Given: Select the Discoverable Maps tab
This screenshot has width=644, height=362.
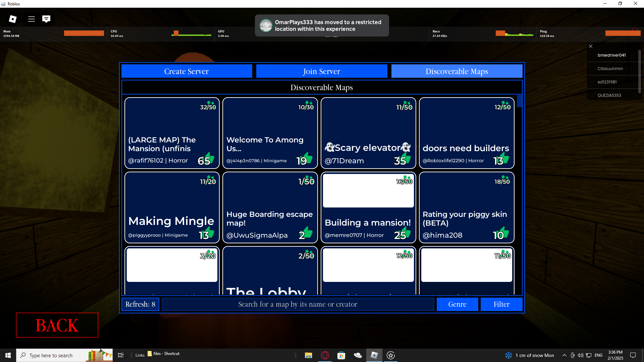Looking at the screenshot, I should click(x=457, y=71).
